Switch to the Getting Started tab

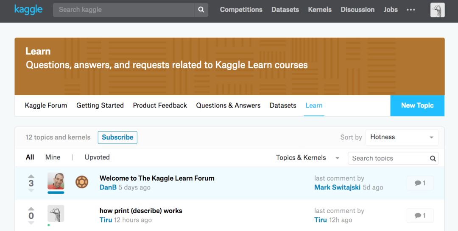click(100, 106)
